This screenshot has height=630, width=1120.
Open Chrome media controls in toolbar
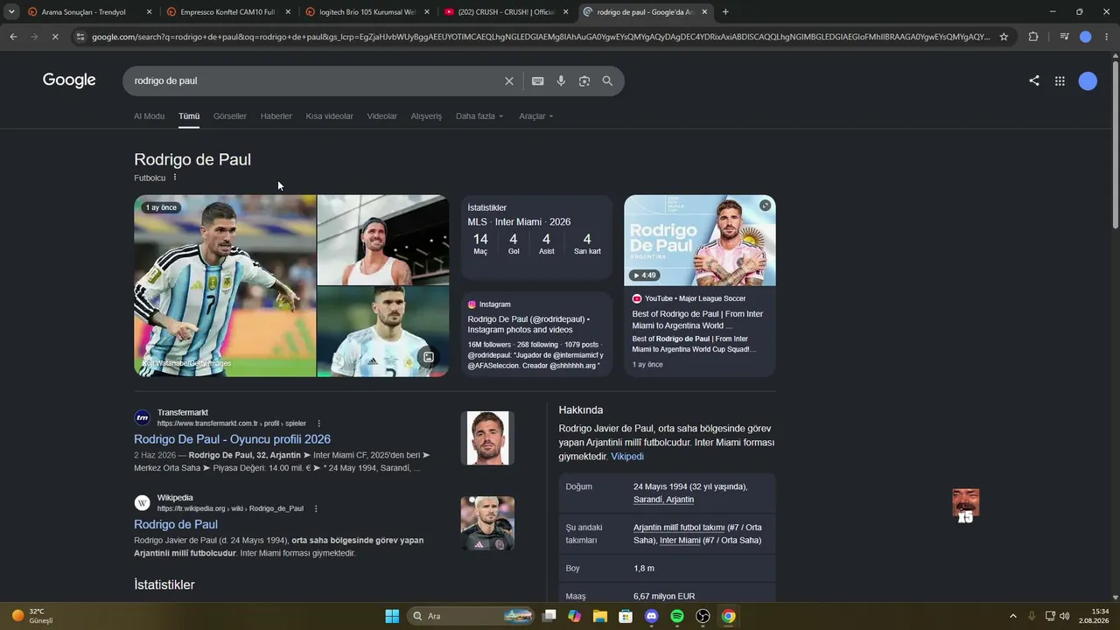1064,37
